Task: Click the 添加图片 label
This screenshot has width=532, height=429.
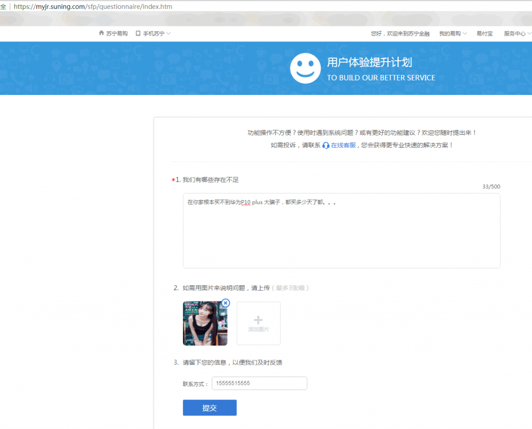Action: pyautogui.click(x=258, y=329)
